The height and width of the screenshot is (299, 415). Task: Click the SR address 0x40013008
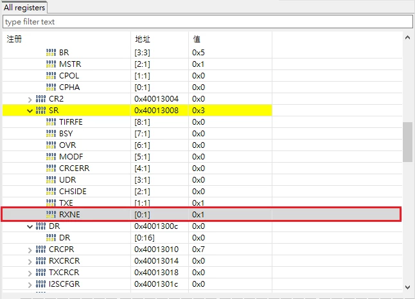tap(156, 111)
